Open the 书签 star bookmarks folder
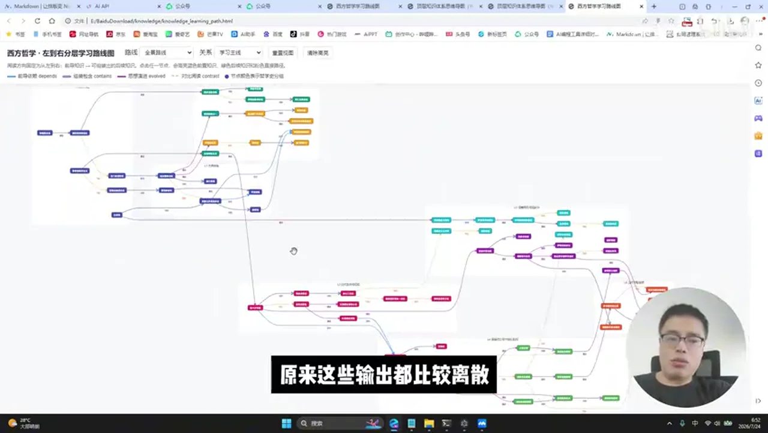This screenshot has height=433, width=768. [16, 34]
